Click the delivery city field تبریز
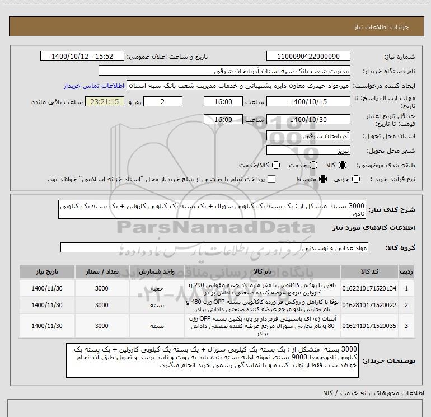 pyautogui.click(x=308, y=151)
